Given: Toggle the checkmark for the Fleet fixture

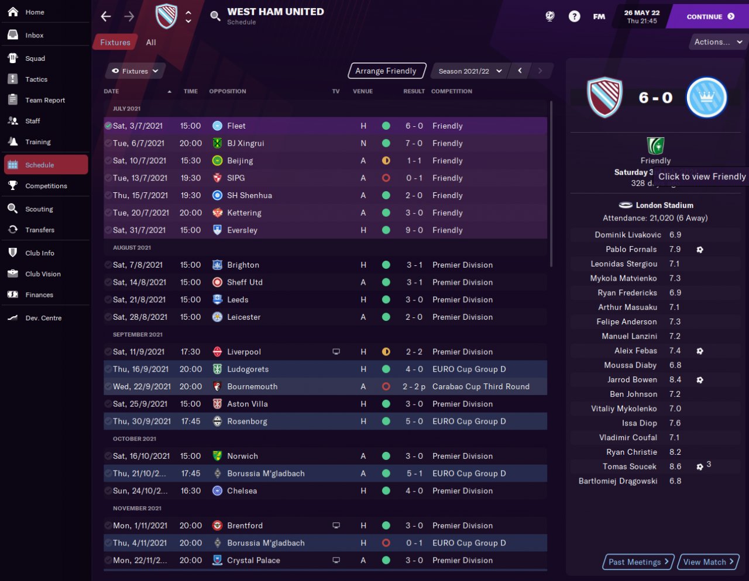Looking at the screenshot, I should pyautogui.click(x=108, y=126).
